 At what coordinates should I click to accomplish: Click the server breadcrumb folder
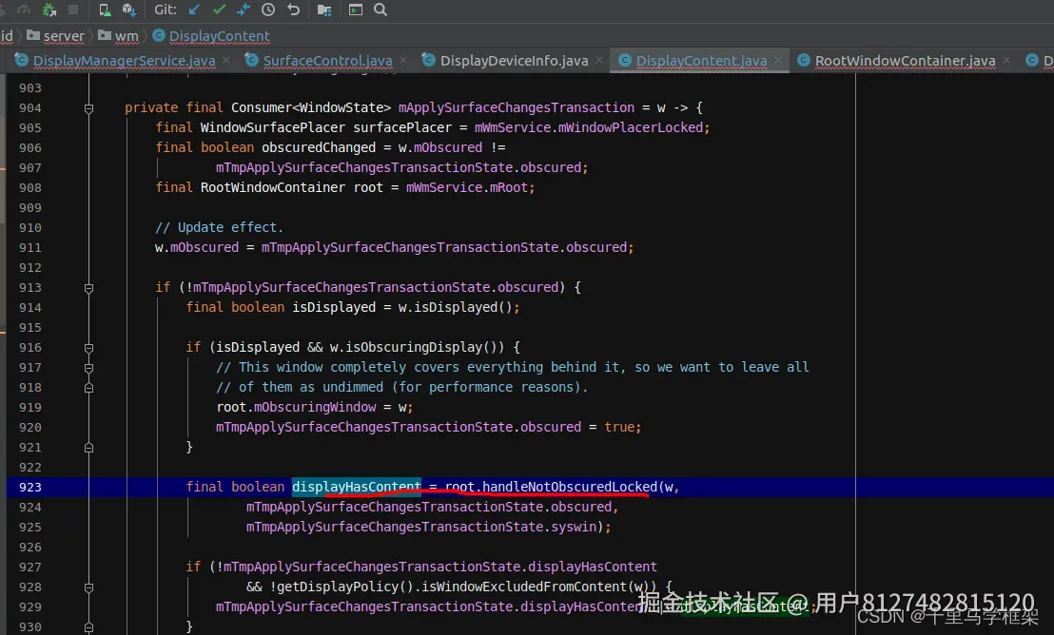[56, 35]
